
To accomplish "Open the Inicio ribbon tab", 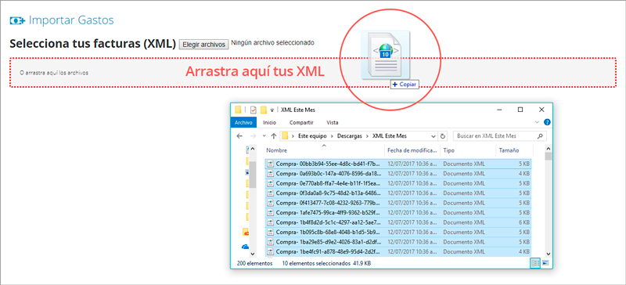I will point(269,122).
